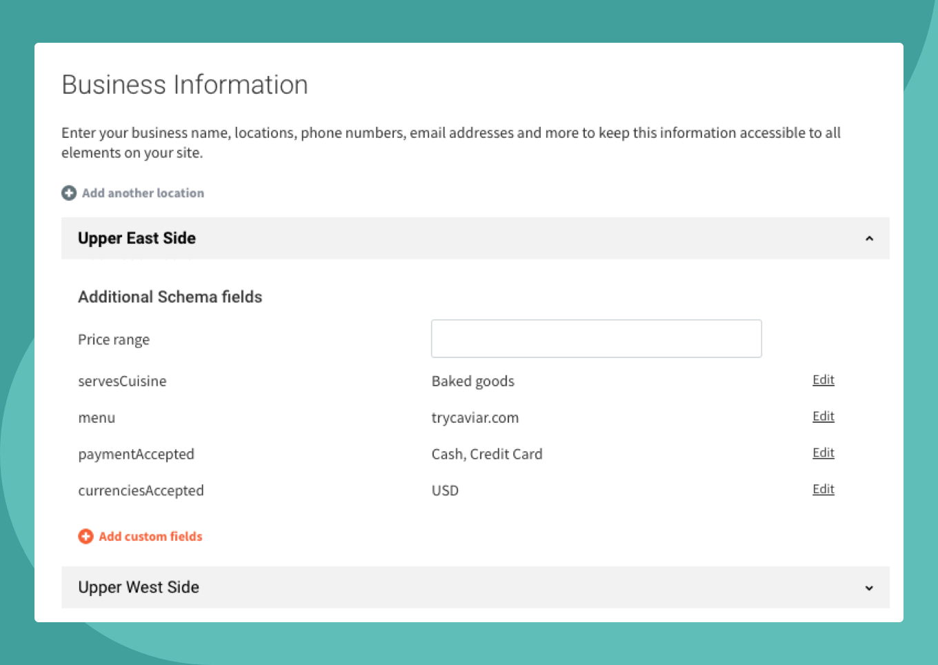Edit the paymentAccepted field
This screenshot has width=938, height=665.
pos(824,453)
